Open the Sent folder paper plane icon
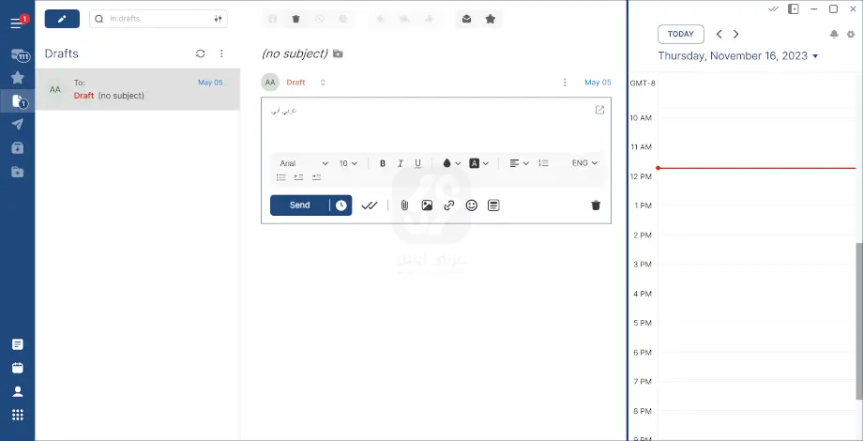863x441 pixels. click(18, 125)
